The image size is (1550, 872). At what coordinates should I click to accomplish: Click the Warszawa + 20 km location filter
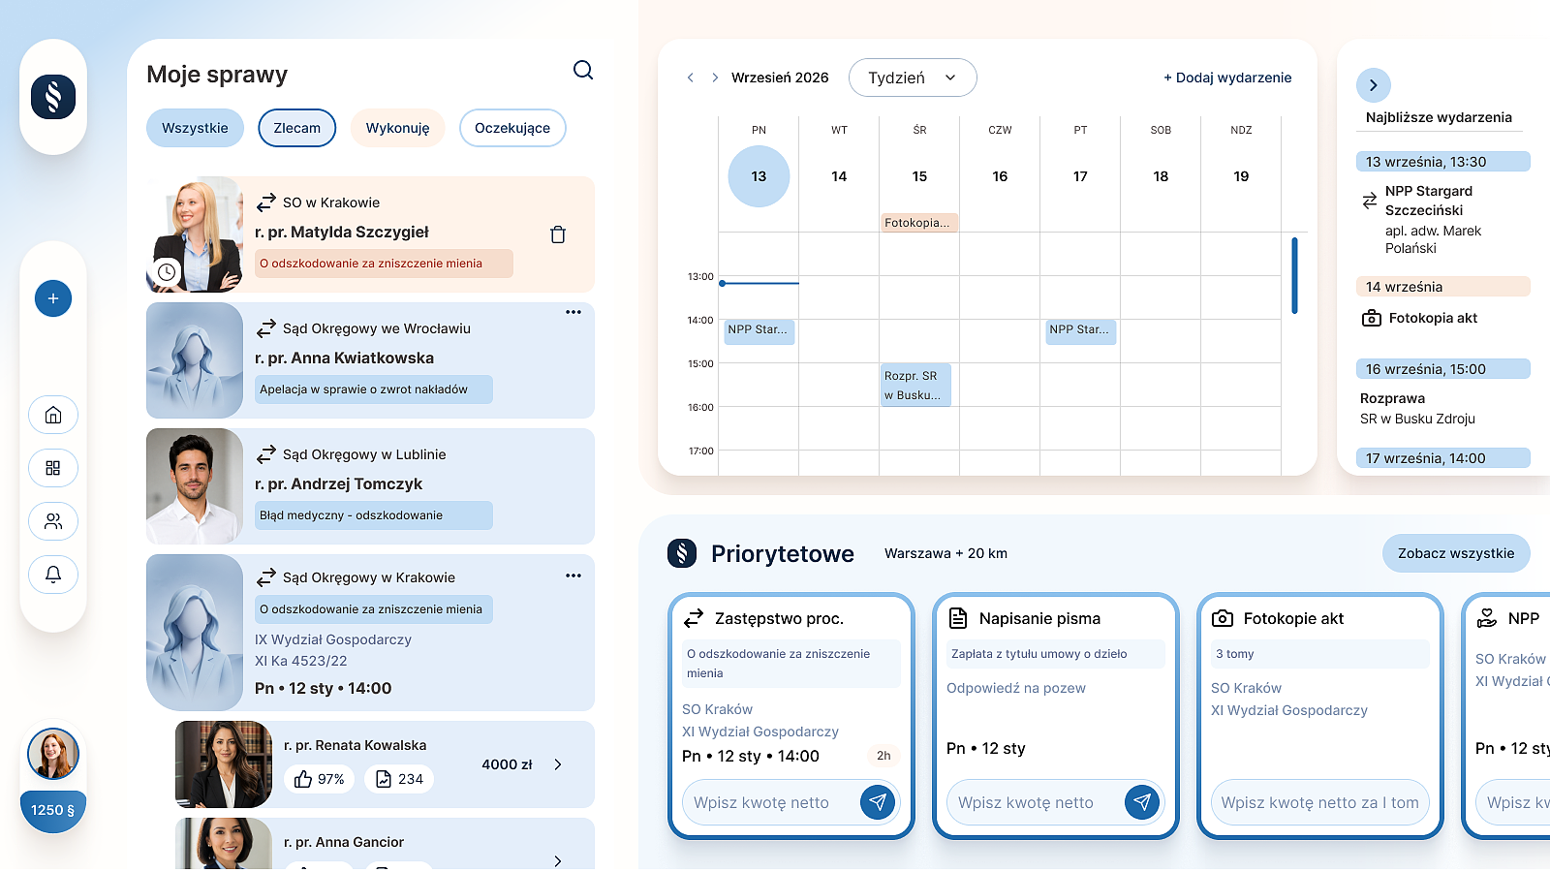(x=946, y=553)
